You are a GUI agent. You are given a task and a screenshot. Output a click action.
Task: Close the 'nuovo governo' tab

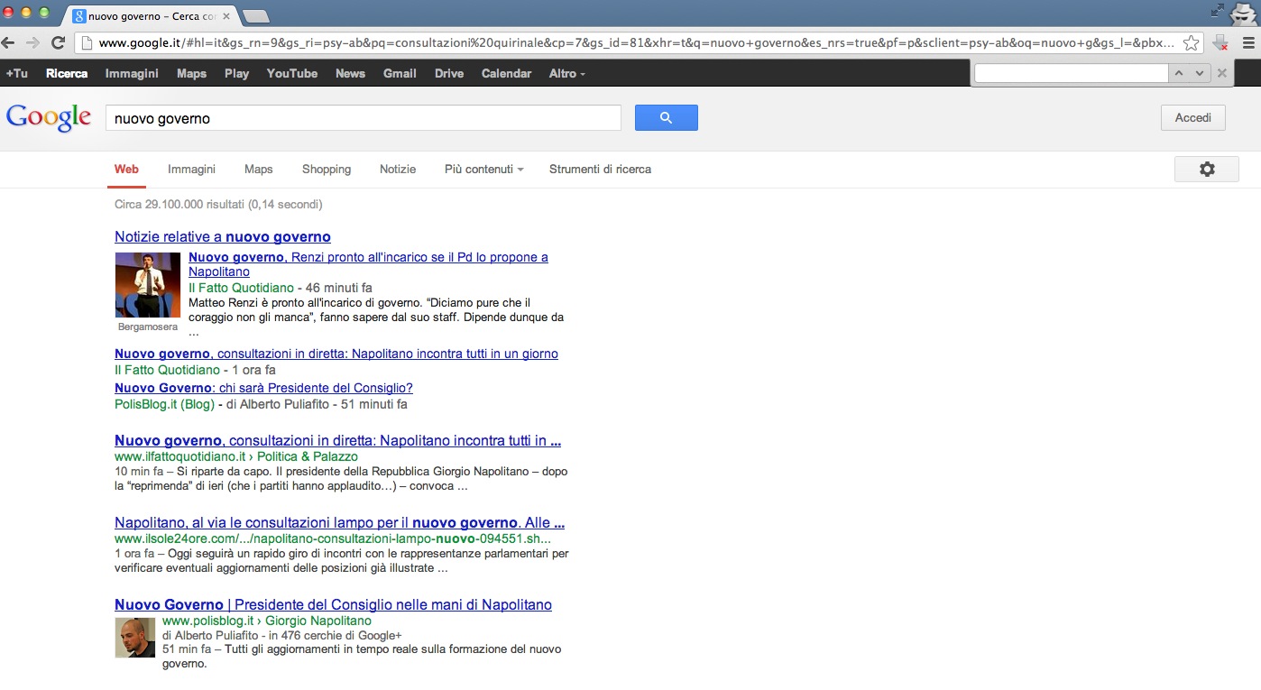(225, 16)
